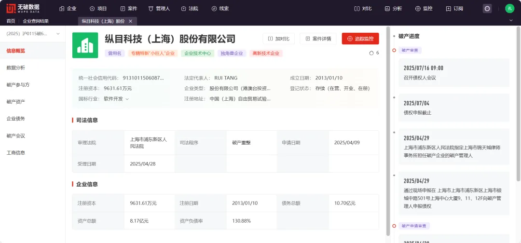Select 工商信息 in the sidebar
This screenshot has height=243, width=521.
click(33, 153)
